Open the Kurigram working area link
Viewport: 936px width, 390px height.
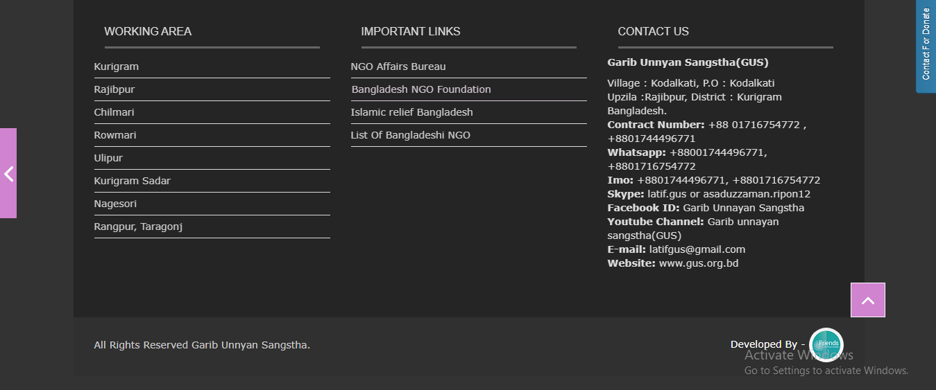tap(117, 67)
